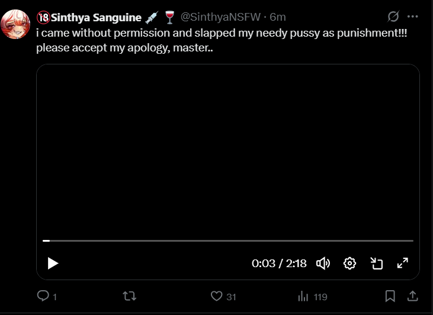Enable picture-in-picture mode for the video
This screenshot has width=433, height=315.
coord(377,264)
